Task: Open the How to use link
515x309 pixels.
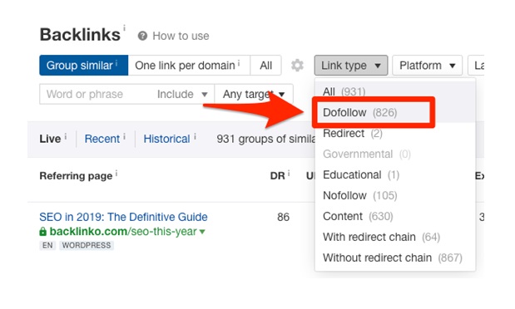Action: (181, 36)
